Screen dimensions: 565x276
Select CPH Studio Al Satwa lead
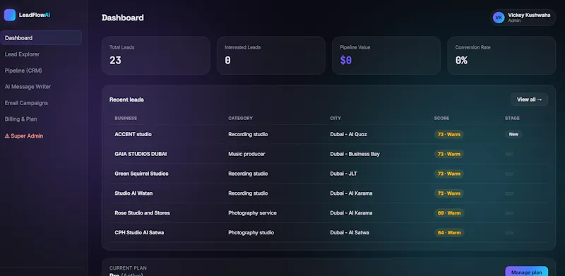329,233
